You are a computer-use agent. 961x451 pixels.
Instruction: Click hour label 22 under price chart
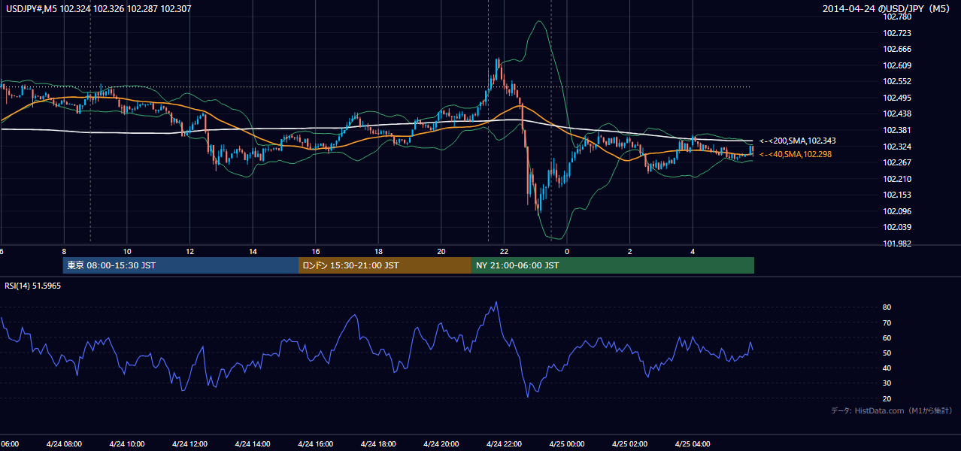click(505, 251)
